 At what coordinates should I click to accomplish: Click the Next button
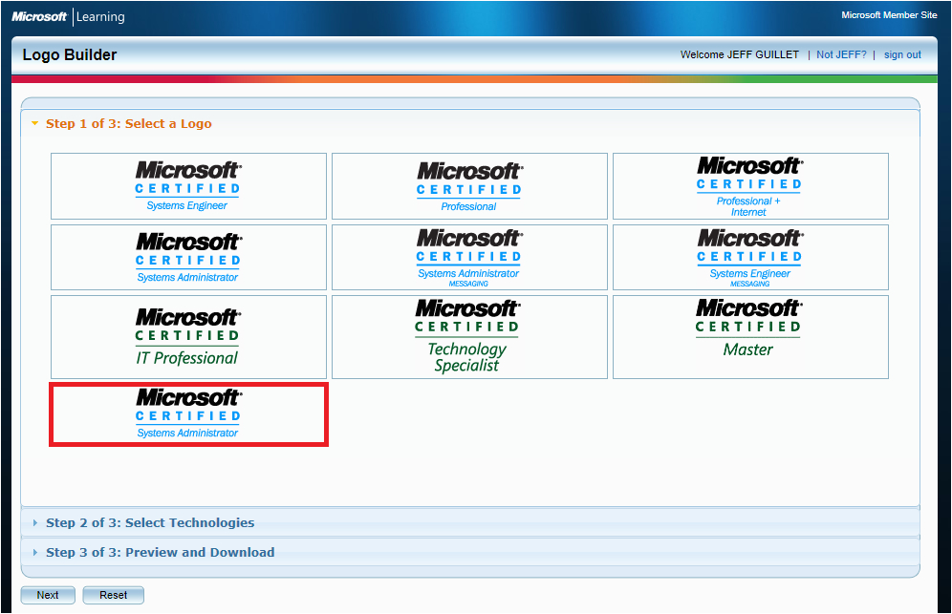pyautogui.click(x=48, y=595)
